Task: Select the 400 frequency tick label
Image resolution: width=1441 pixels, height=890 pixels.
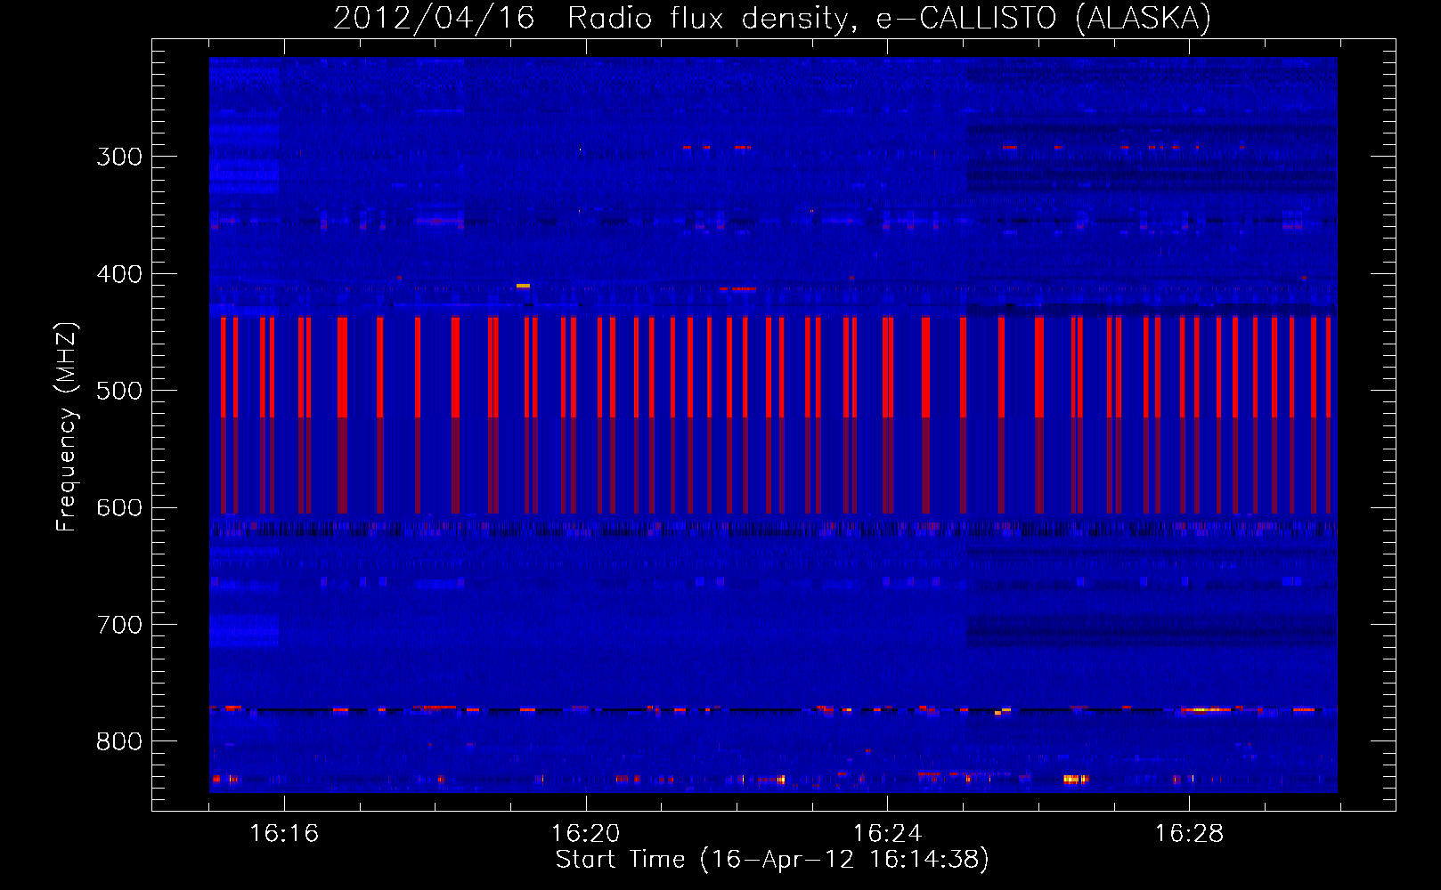Action: point(119,274)
